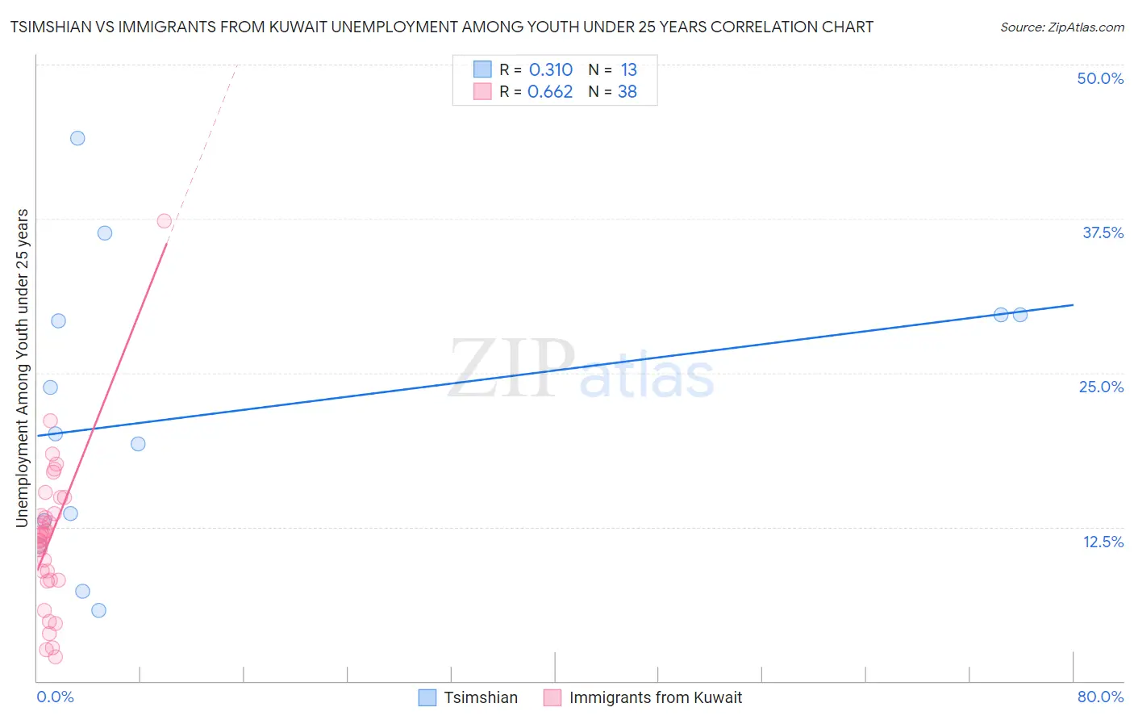Click the pink swatch in the stats box
The height and width of the screenshot is (720, 1134).
482,91
